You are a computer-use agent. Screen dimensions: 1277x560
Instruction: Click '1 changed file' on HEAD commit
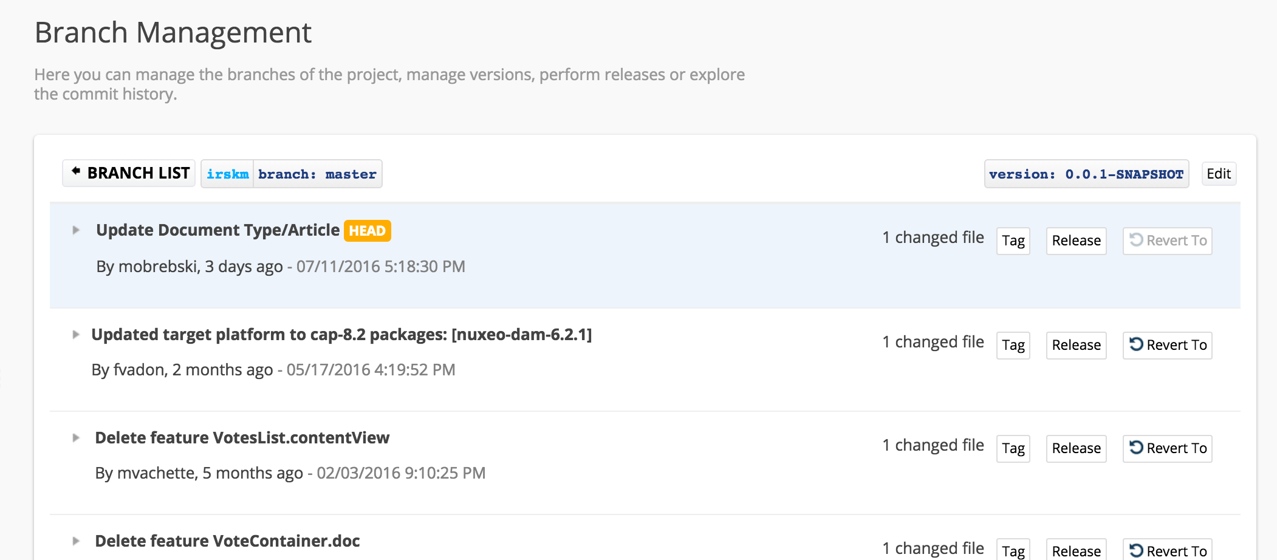tap(933, 237)
